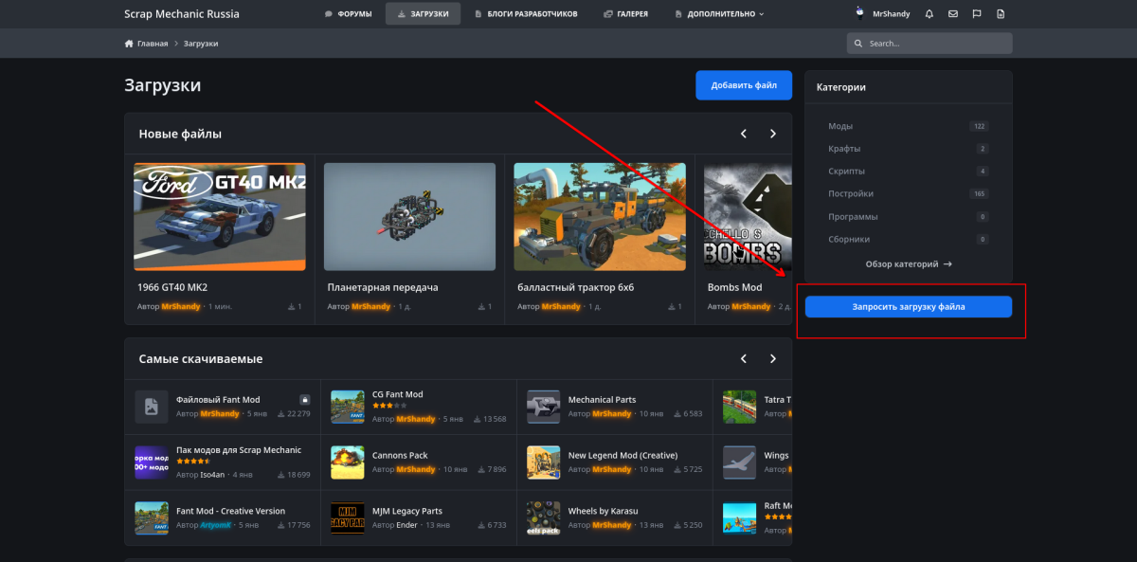Click the reports flag icon

coord(976,14)
